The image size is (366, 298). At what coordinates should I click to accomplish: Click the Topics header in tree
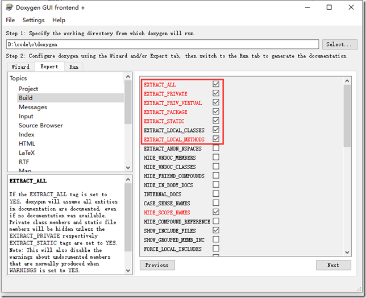pyautogui.click(x=18, y=78)
